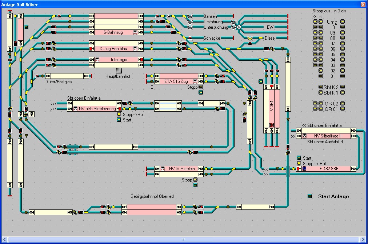Click the locomotive icon in E 482 SBB block
The width and height of the screenshot is (368, 244).
point(304,169)
